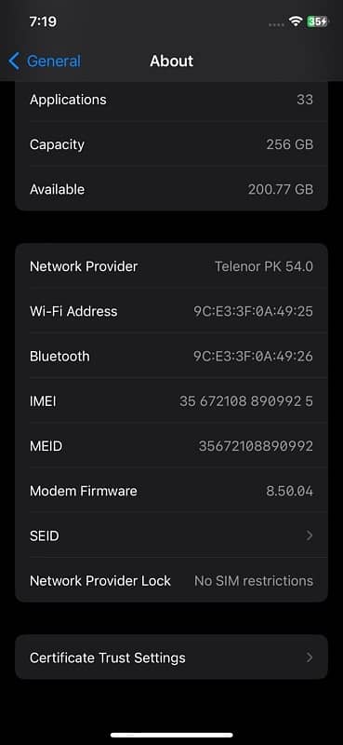Tap the Available storage row

(x=171, y=189)
